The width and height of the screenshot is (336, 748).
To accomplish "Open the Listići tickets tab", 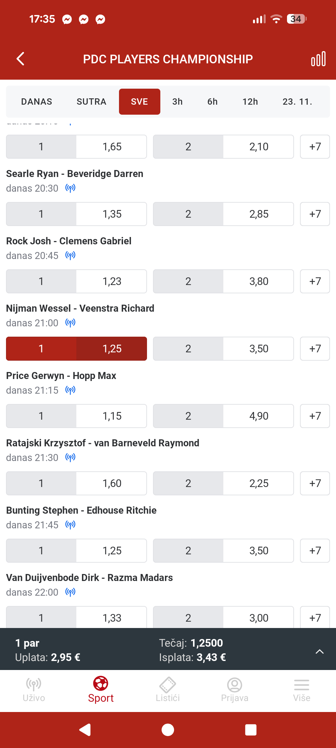I will point(168,689).
